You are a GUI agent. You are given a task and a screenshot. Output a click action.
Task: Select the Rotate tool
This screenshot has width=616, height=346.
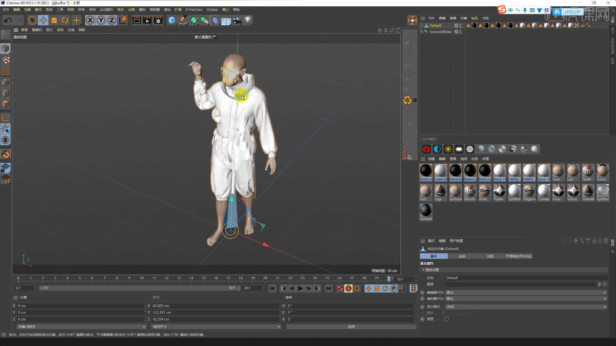(x=65, y=20)
